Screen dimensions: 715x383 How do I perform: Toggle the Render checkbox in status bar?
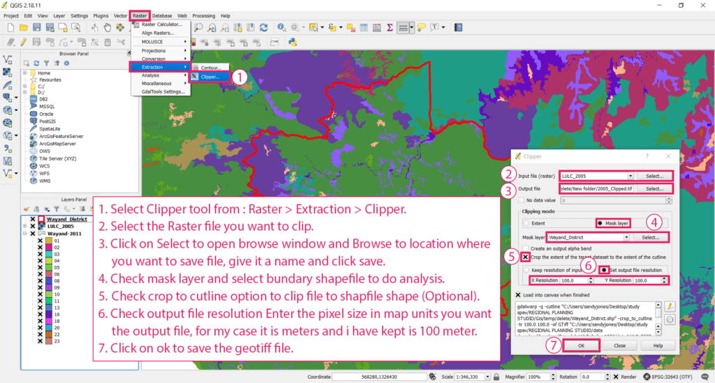pos(616,377)
